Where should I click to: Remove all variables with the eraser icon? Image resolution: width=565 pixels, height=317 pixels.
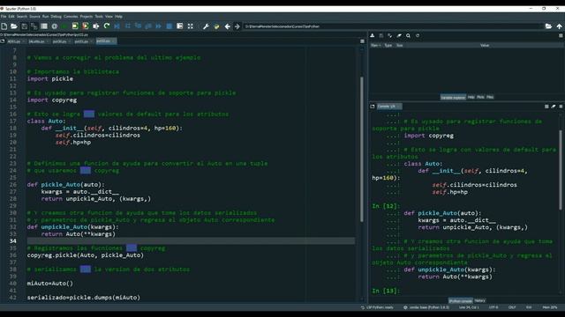[399, 35]
